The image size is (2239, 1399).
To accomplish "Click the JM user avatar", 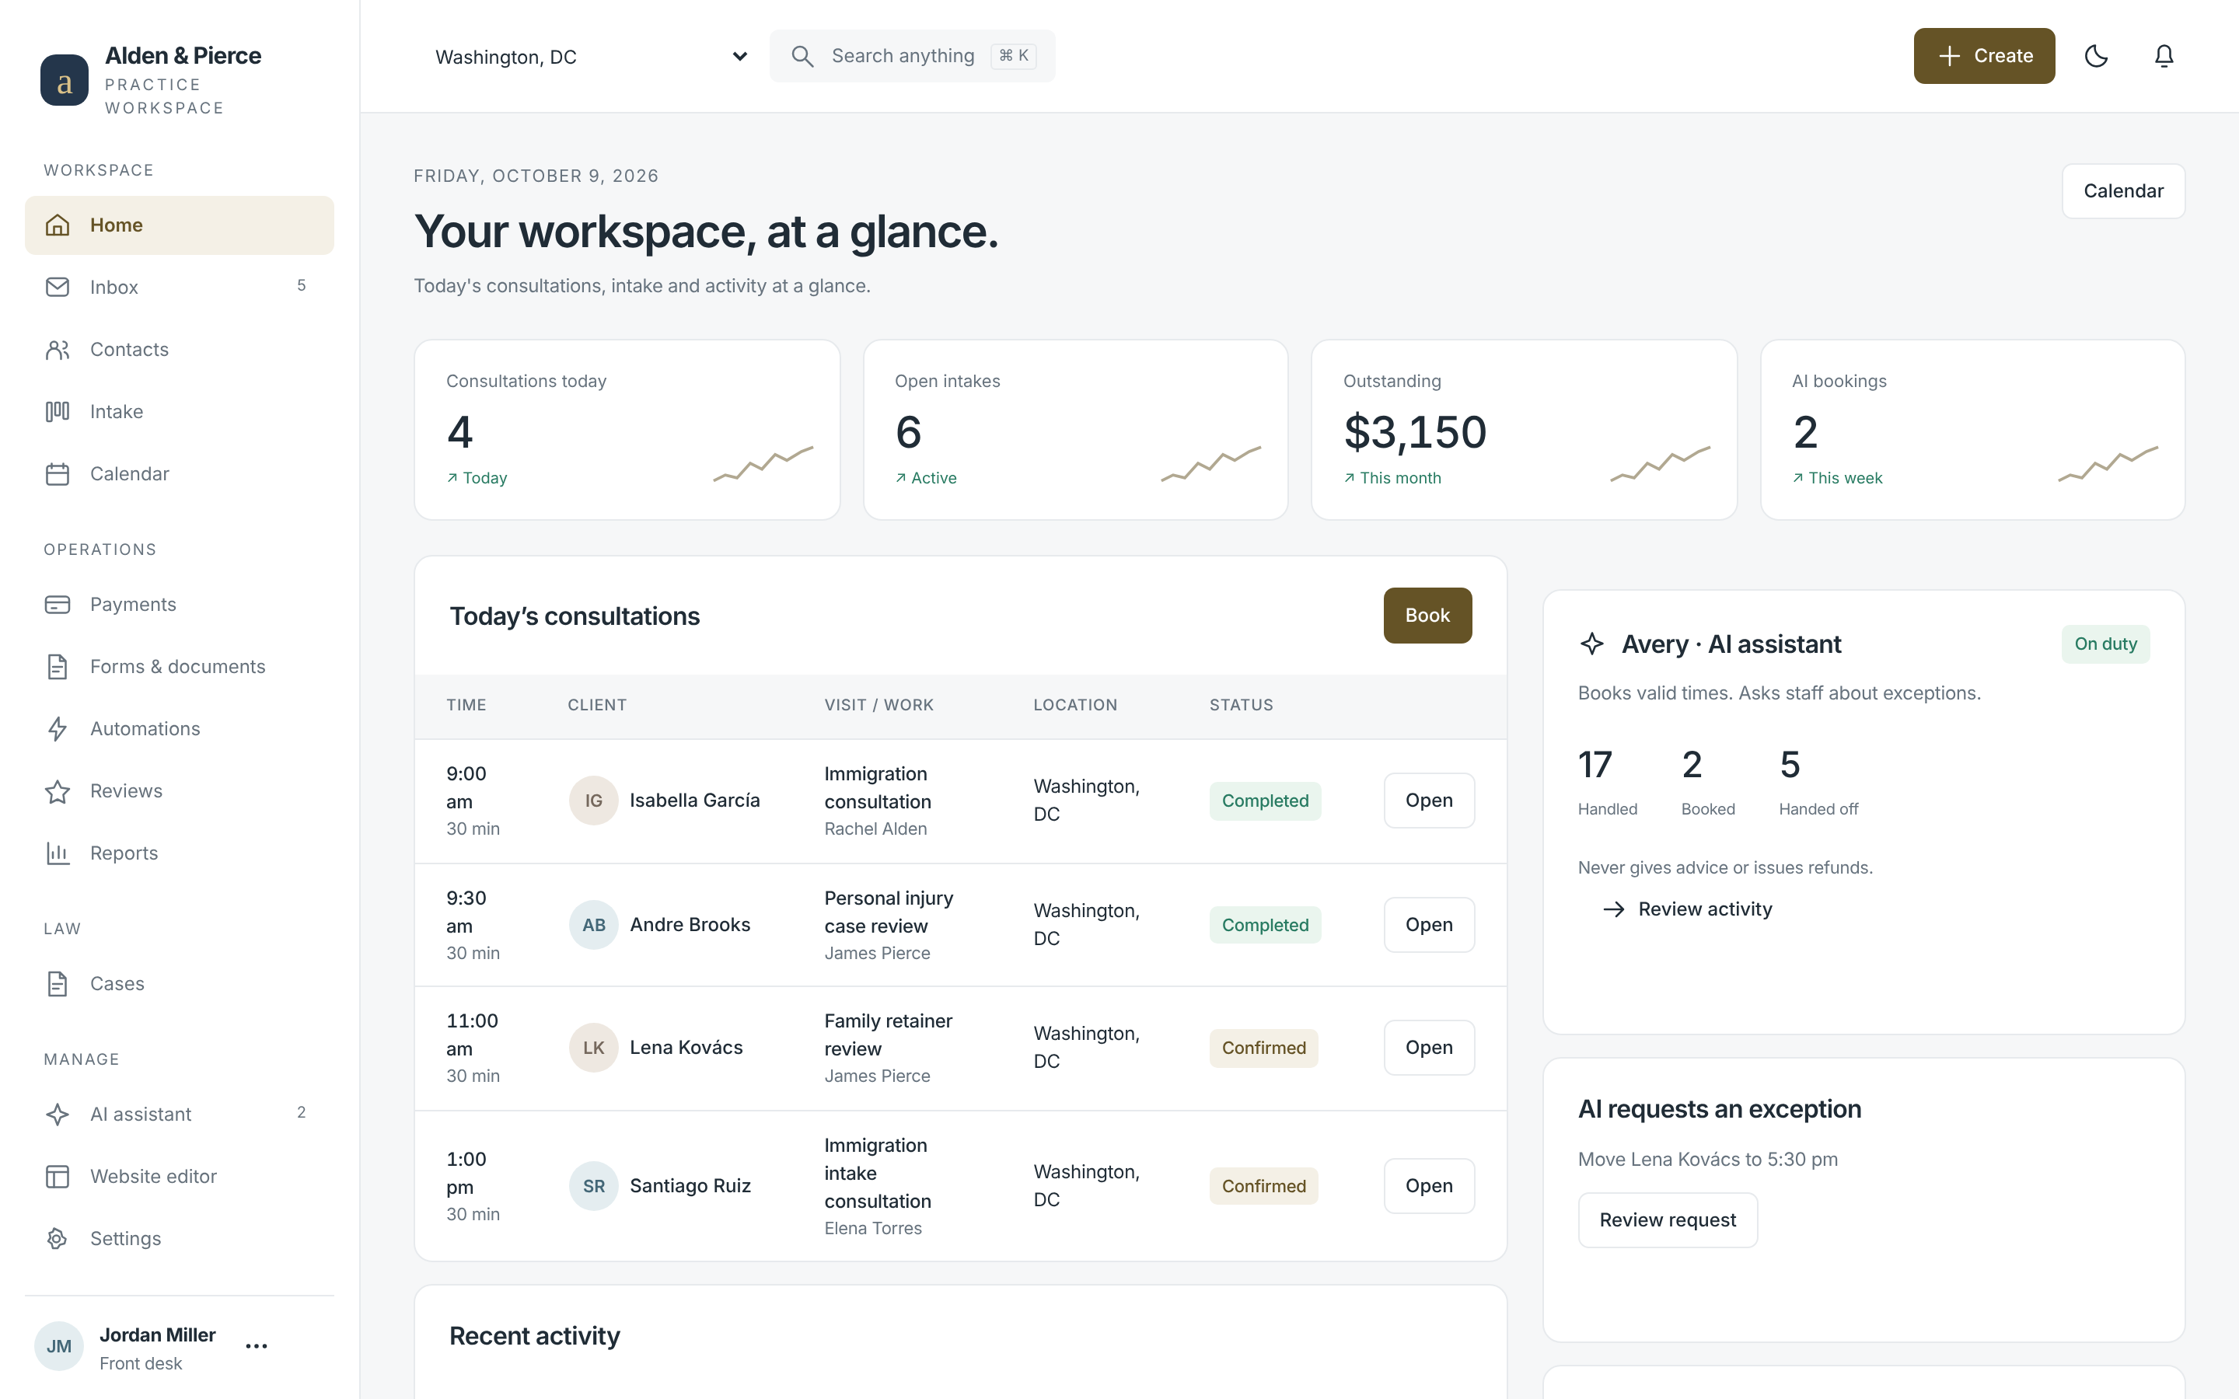I will (59, 1346).
